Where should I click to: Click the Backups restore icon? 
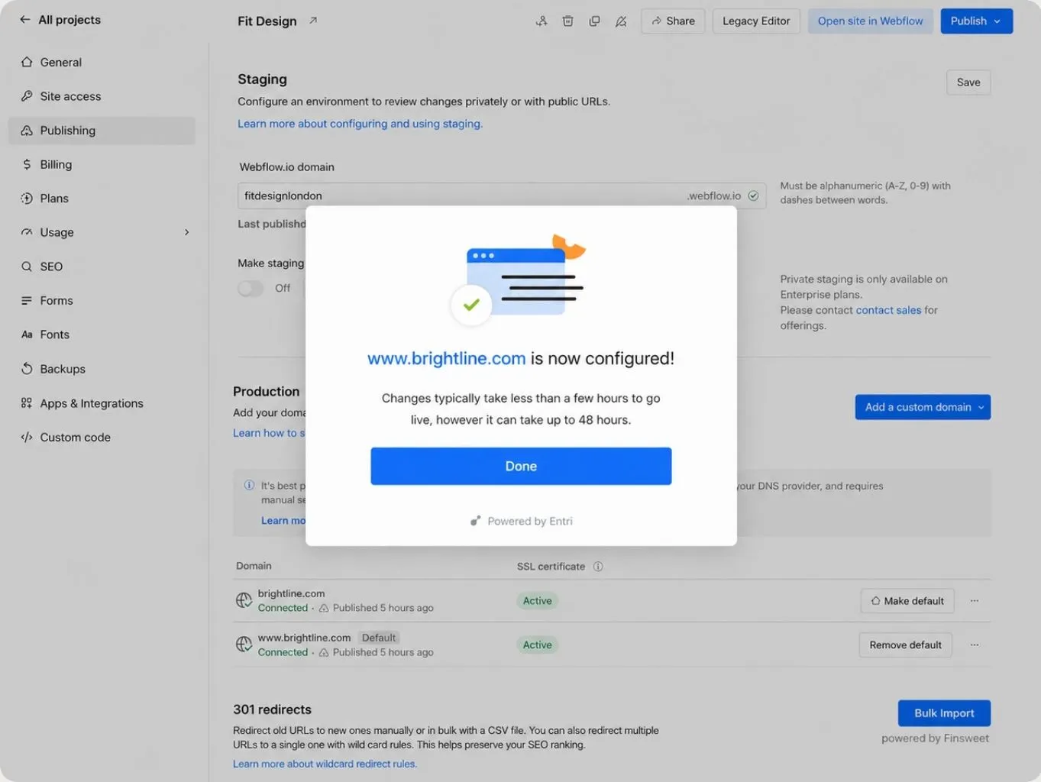(27, 369)
